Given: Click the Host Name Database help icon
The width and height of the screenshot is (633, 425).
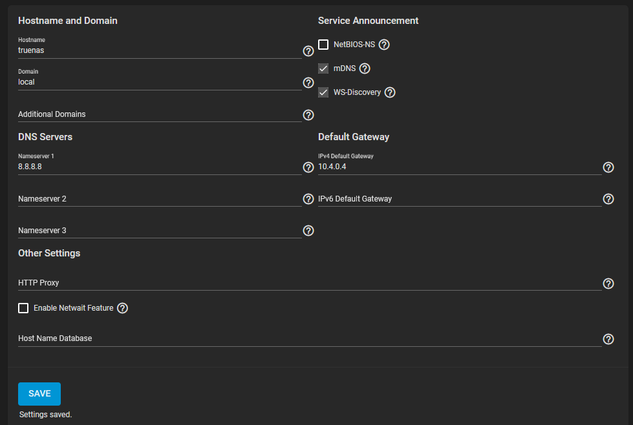Looking at the screenshot, I should [x=608, y=339].
